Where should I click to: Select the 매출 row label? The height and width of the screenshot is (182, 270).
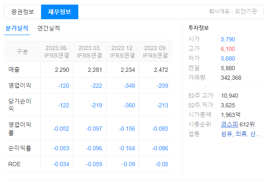tap(14, 70)
